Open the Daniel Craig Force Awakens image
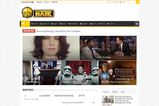This screenshot has width=159, height=106. pos(79,73)
